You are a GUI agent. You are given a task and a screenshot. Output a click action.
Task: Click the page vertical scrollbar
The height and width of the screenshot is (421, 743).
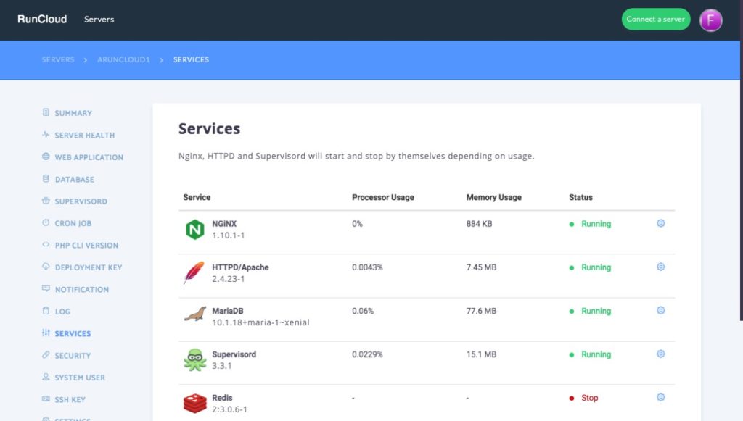(x=741, y=161)
